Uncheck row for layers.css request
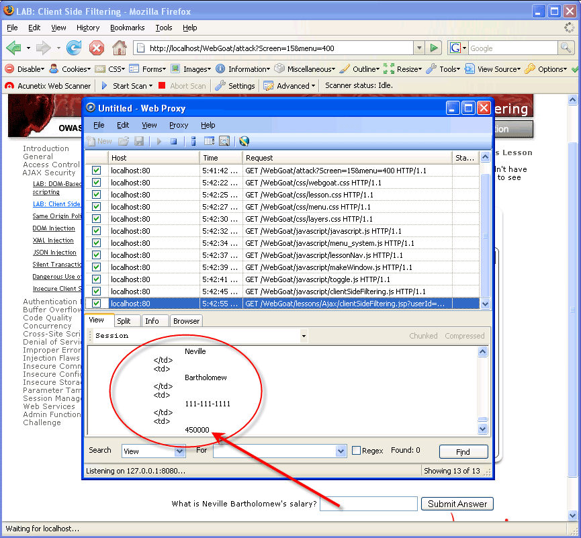Image resolution: width=581 pixels, height=538 pixels. point(96,218)
